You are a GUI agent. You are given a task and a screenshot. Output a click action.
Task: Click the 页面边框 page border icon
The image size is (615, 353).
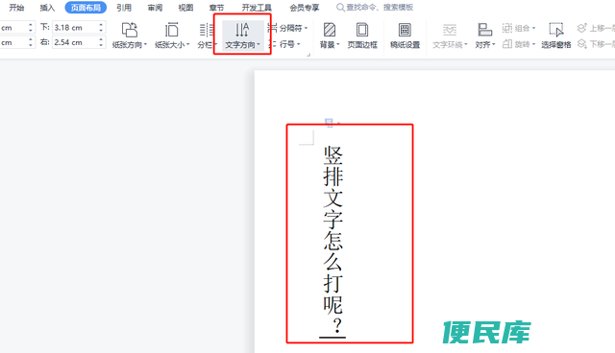(x=362, y=30)
